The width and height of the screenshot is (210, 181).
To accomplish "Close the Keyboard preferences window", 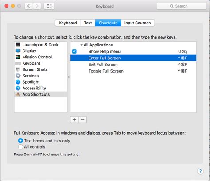I will coord(7,6).
